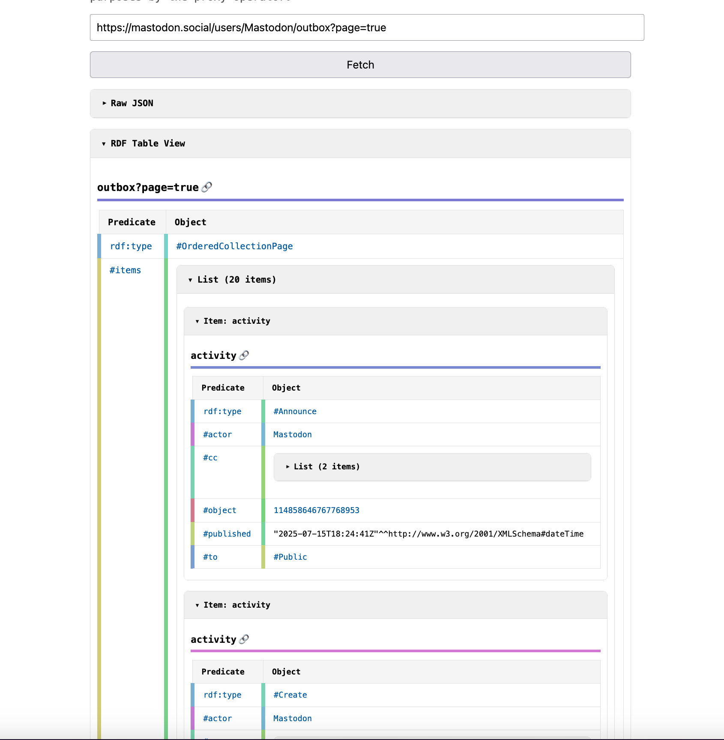Viewport: 724px width, 740px height.
Task: Collapse the RDF Table View section
Action: point(360,143)
